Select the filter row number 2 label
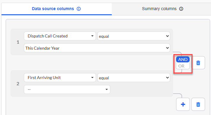 click(x=18, y=84)
